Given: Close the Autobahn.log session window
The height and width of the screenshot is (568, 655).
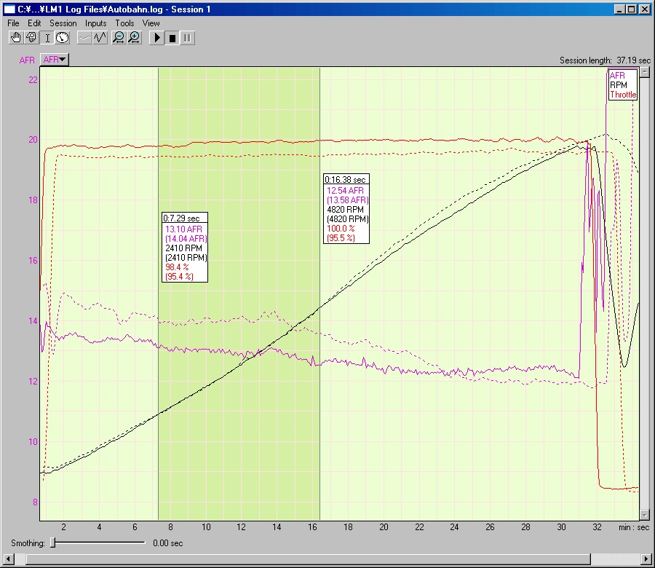Looking at the screenshot, I should click(x=644, y=9).
